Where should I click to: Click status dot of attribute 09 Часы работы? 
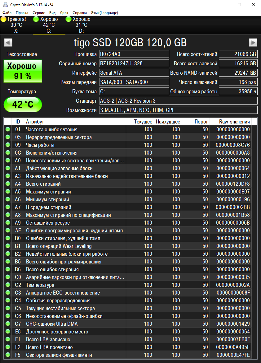click(x=8, y=145)
